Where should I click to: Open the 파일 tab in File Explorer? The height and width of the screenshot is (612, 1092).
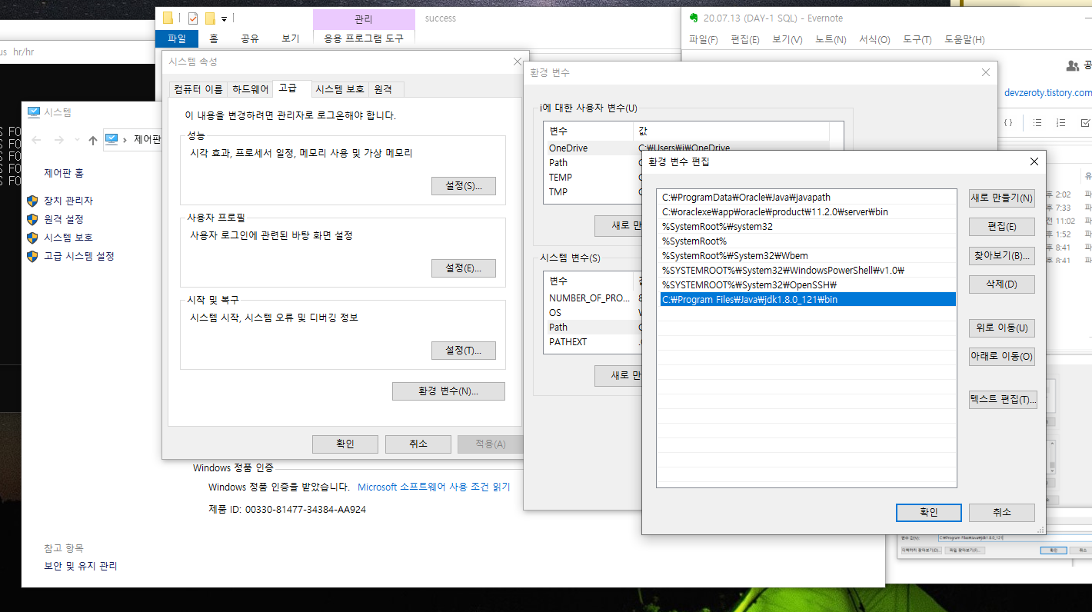click(177, 38)
